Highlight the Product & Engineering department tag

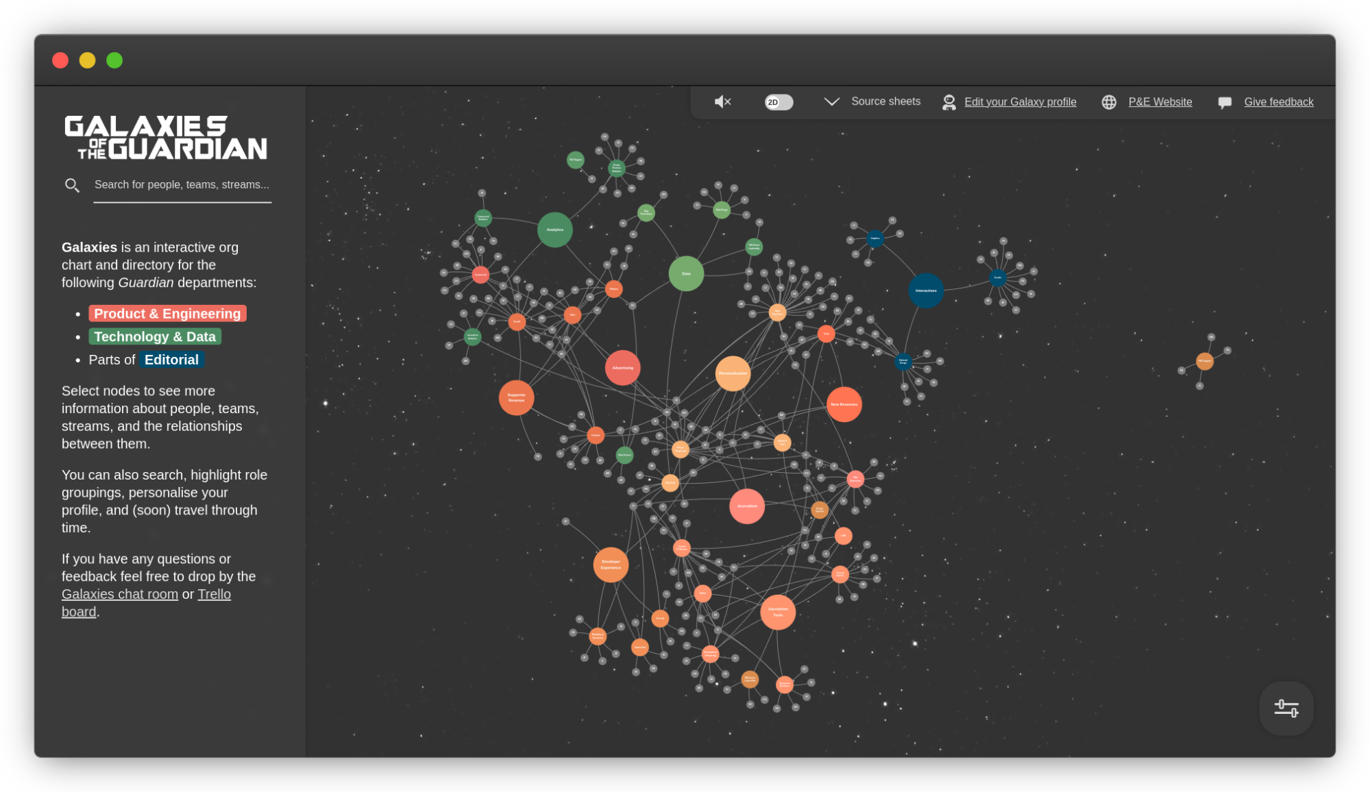point(167,313)
